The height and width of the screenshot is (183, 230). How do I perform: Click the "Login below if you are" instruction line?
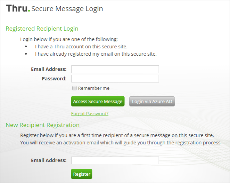[x=69, y=39]
